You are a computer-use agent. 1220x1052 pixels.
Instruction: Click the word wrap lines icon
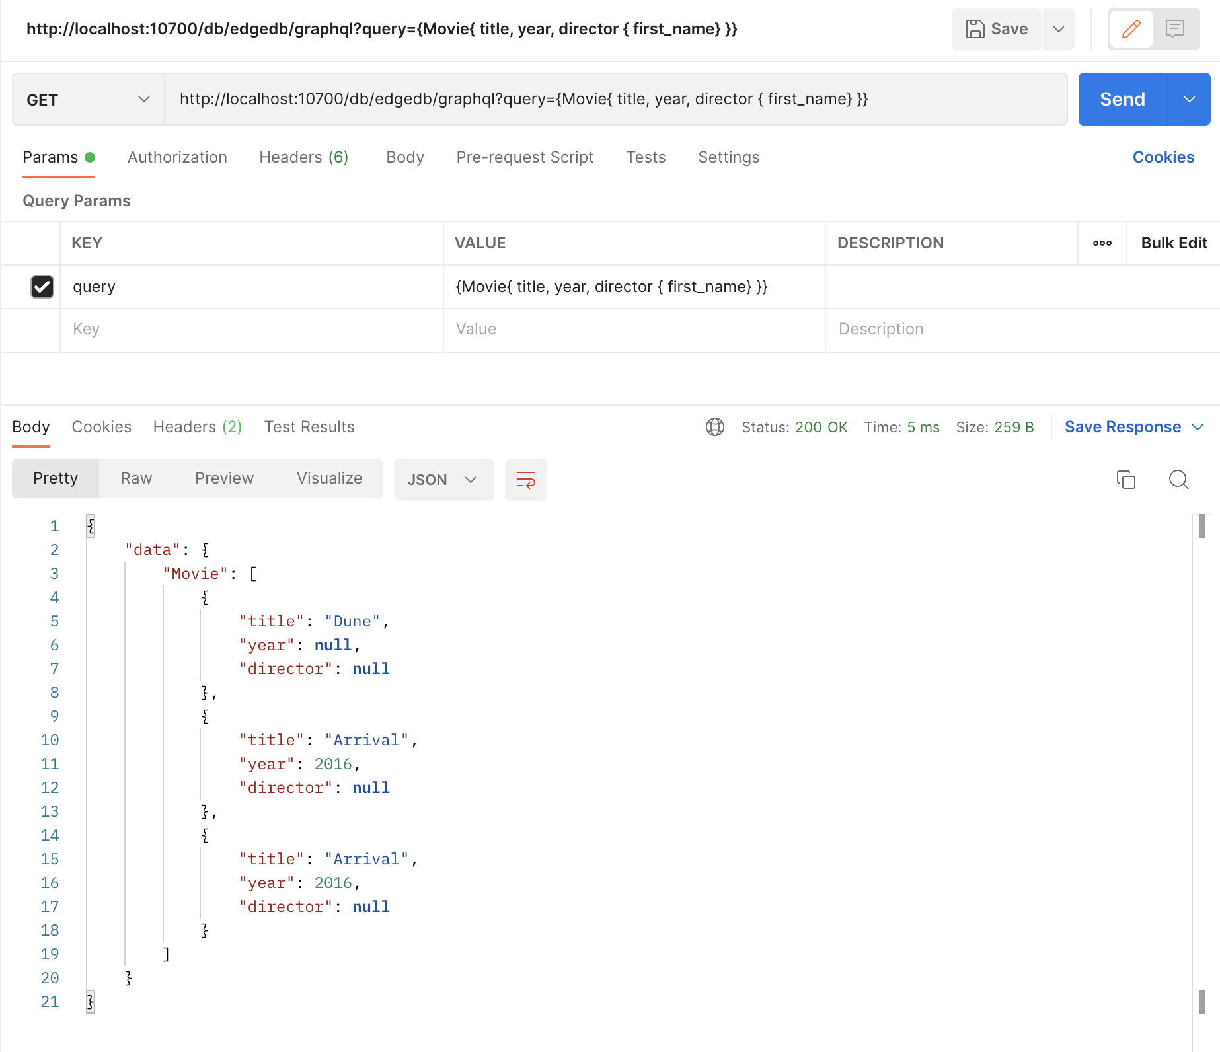tap(525, 480)
